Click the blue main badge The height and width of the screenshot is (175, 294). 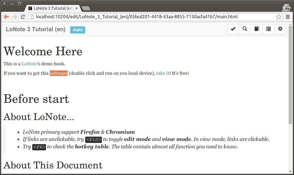pyautogui.click(x=78, y=30)
